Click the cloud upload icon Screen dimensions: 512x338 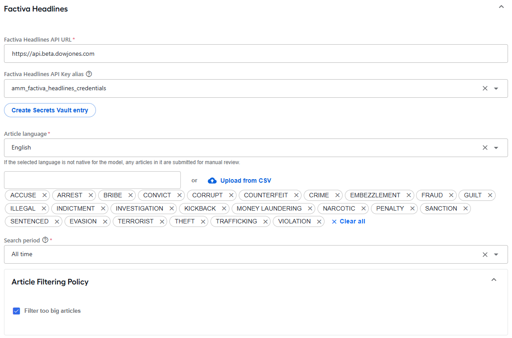tap(212, 181)
